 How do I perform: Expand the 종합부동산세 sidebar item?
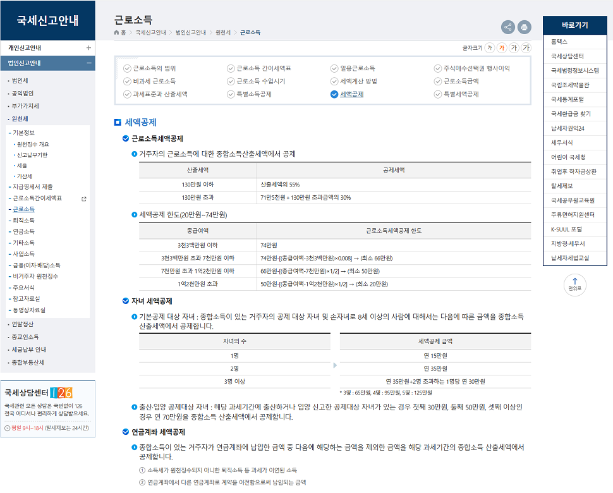click(28, 362)
